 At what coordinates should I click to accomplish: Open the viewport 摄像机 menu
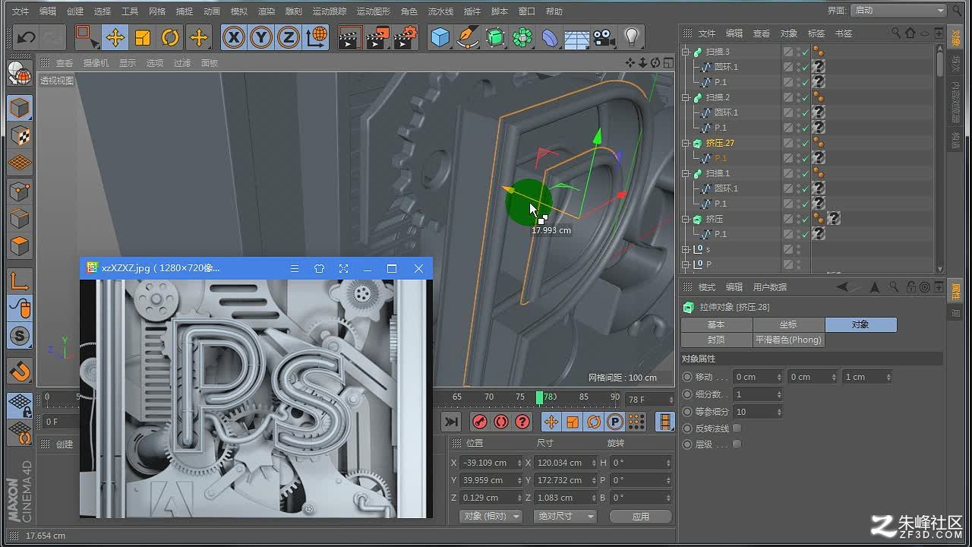(x=96, y=63)
